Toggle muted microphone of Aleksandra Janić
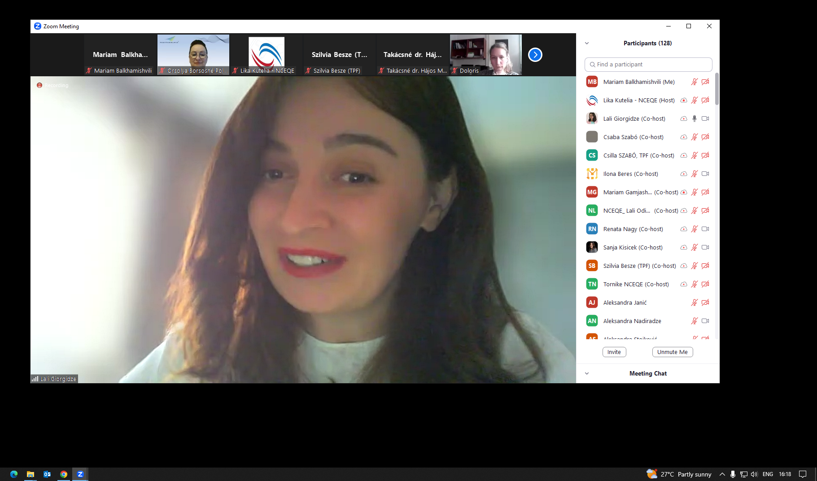The image size is (817, 481). tap(694, 302)
